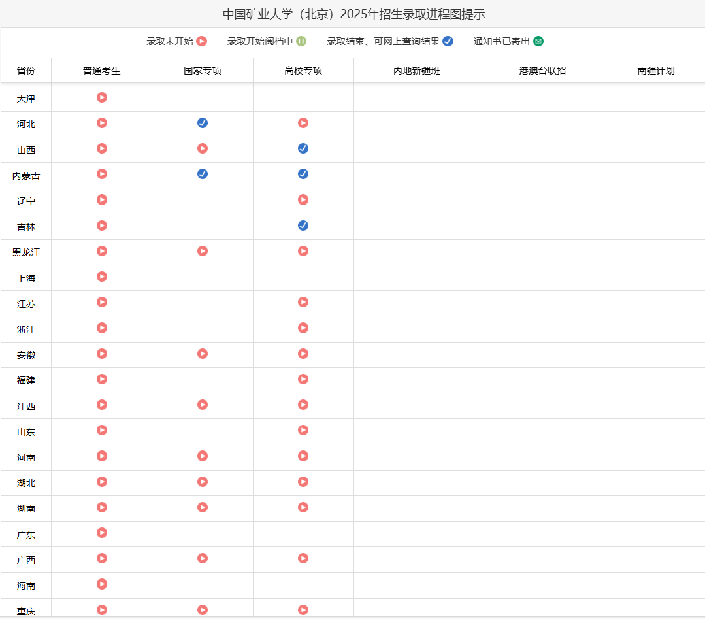Click the 通知书已寄出 legend text
The image size is (705, 619).
(x=502, y=41)
